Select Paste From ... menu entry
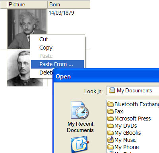The image size is (159, 153). pos(57,64)
